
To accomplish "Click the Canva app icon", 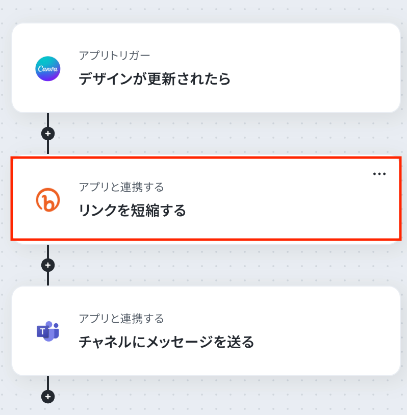I will point(48,69).
